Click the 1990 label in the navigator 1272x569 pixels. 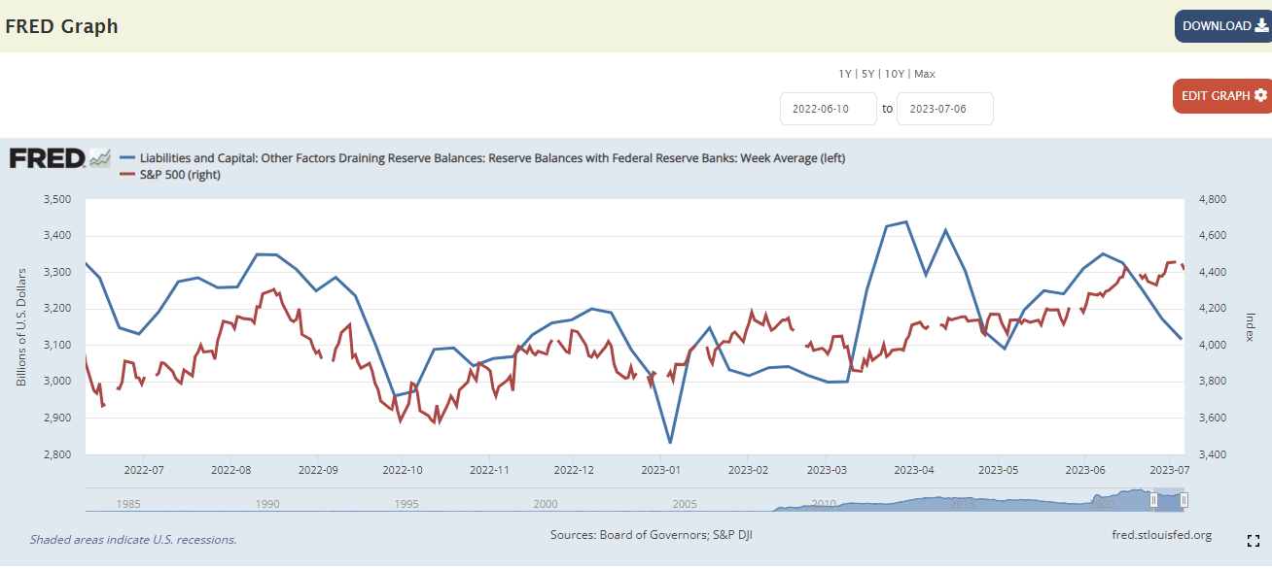click(267, 504)
